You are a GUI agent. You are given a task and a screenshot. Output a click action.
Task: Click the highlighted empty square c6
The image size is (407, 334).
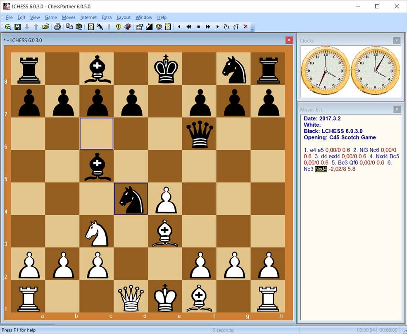[97, 134]
